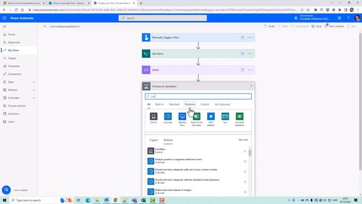Switch to the Custom connectors tab

[x=205, y=104]
